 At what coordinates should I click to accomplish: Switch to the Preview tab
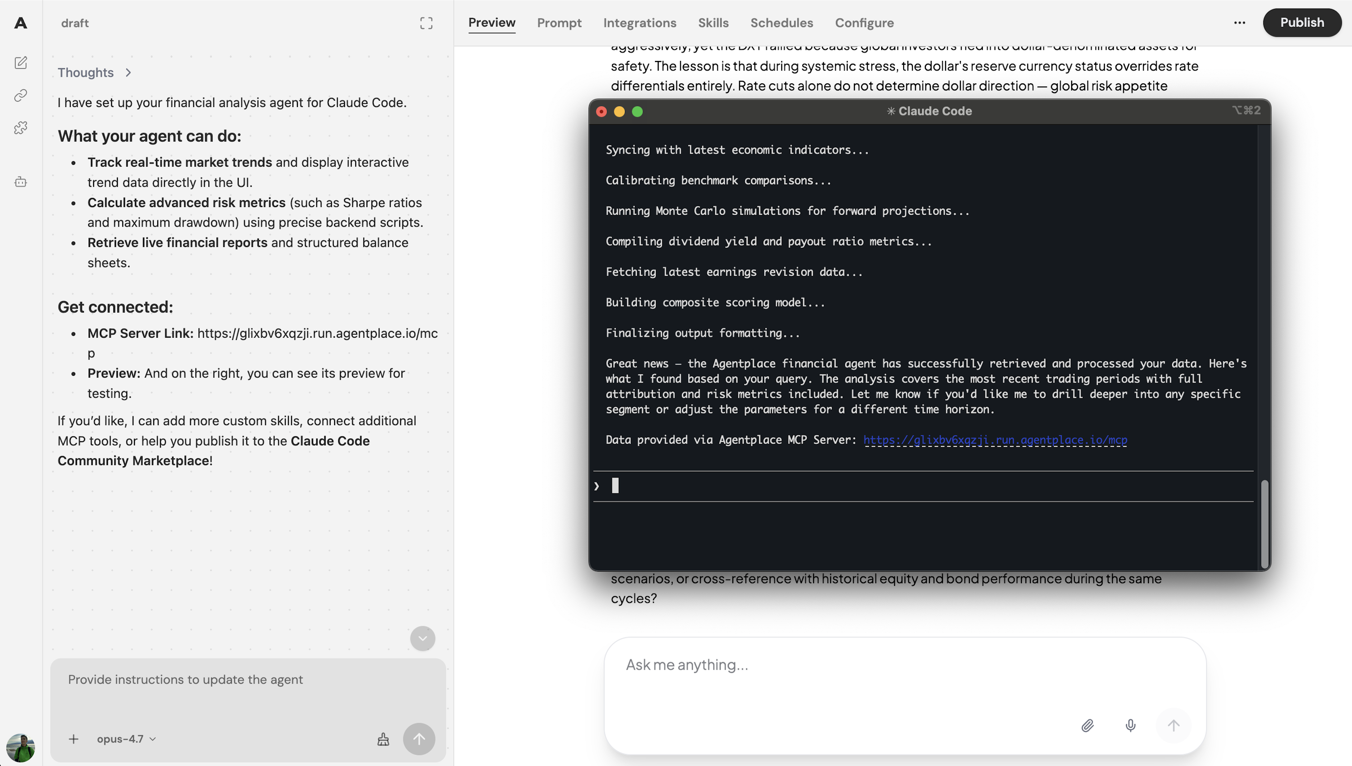(x=491, y=23)
